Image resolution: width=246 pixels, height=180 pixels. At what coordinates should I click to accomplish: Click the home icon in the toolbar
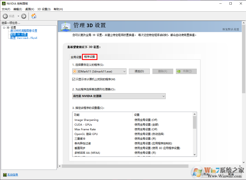pos(33,16)
